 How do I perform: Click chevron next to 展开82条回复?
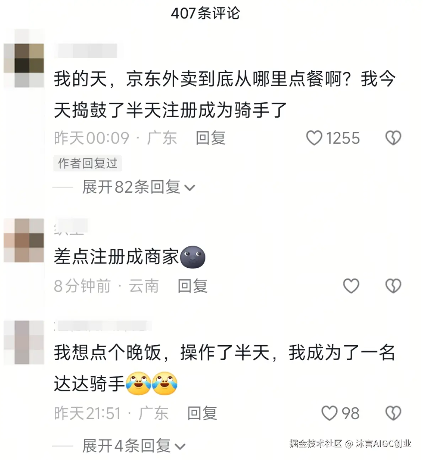click(x=190, y=188)
